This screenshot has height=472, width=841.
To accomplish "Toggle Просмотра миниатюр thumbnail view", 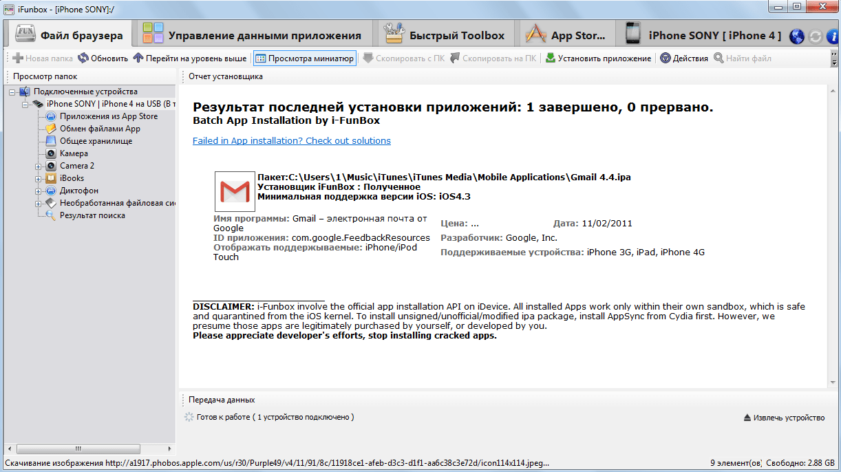I will click(304, 58).
